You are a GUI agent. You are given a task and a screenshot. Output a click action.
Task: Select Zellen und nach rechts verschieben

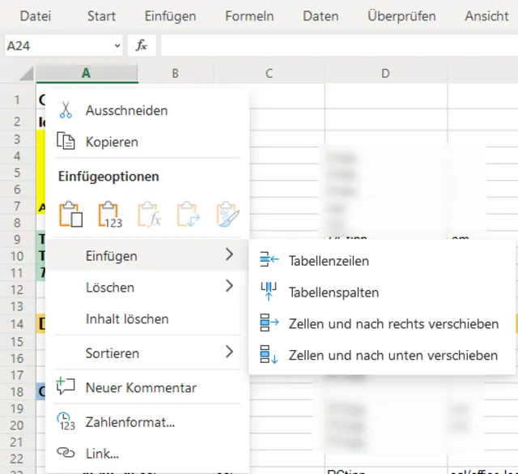point(382,323)
